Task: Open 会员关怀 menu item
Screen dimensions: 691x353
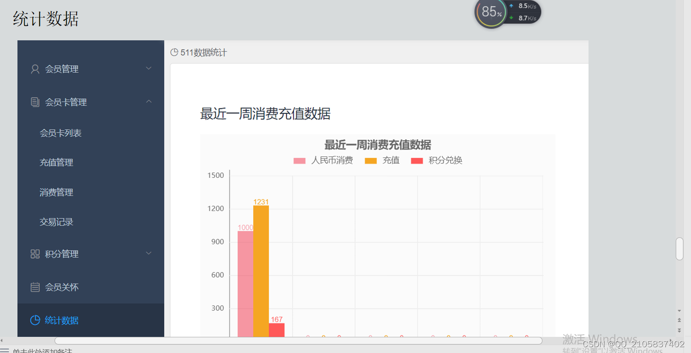Action: 91,287
